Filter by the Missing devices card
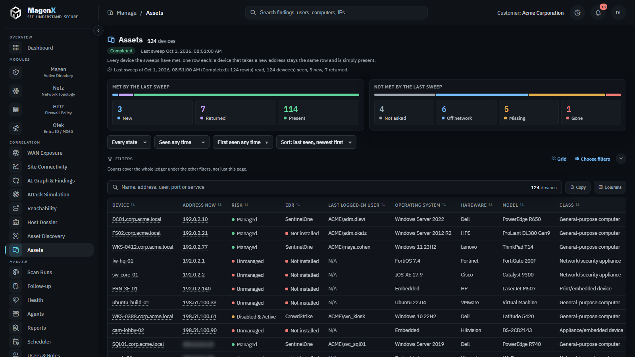 tap(529, 113)
